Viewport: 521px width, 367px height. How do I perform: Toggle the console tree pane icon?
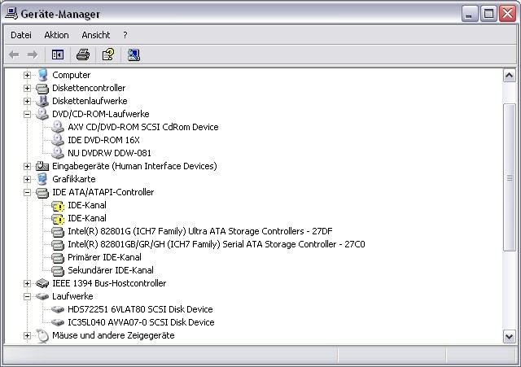coord(58,55)
